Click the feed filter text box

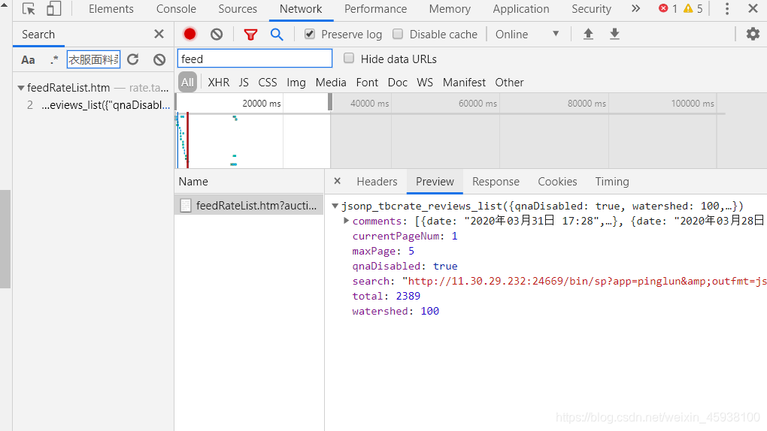255,59
